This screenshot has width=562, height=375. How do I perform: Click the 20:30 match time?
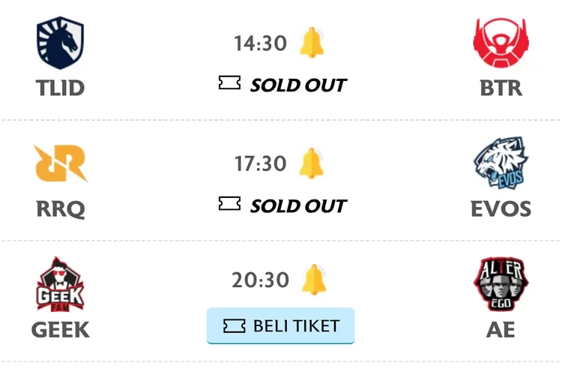pos(260,280)
